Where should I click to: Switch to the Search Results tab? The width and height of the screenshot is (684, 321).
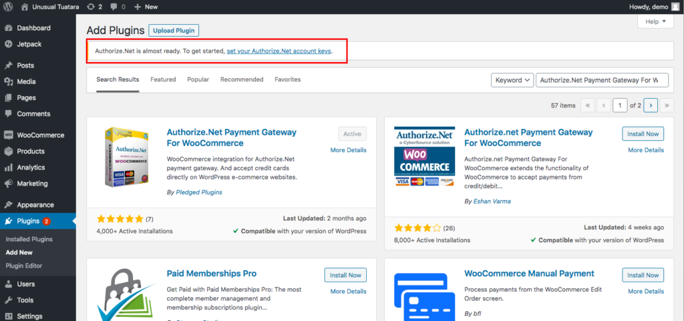(x=118, y=79)
